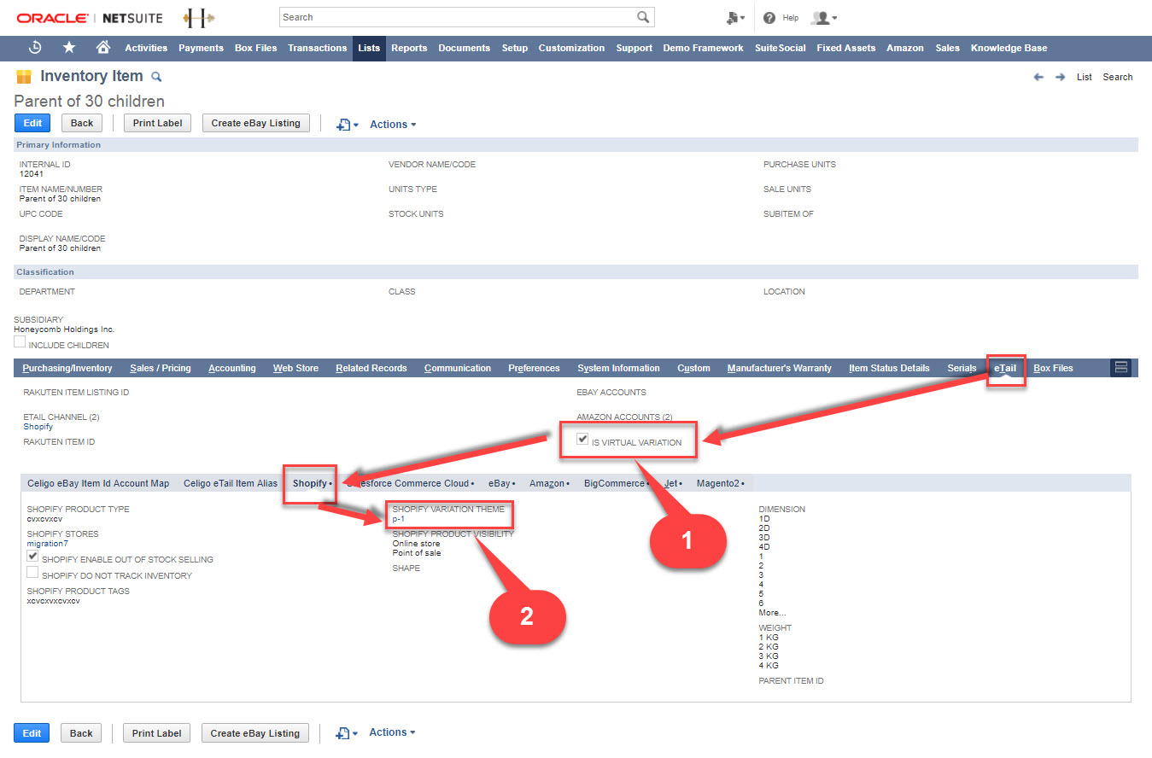Expand the top Actions dropdown
Viewport: 1152px width, 758px height.
pyautogui.click(x=393, y=125)
